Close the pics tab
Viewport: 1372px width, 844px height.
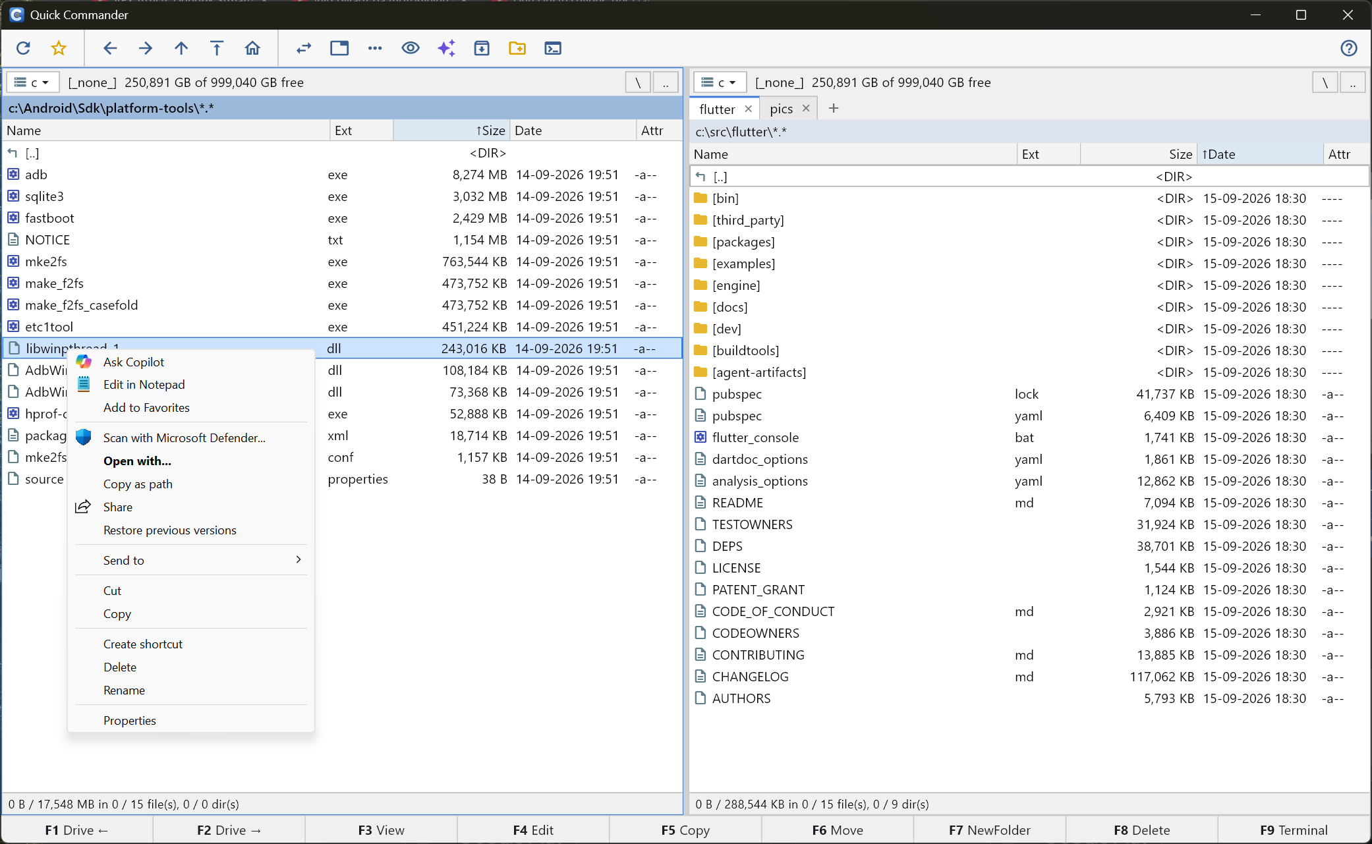pyautogui.click(x=806, y=109)
